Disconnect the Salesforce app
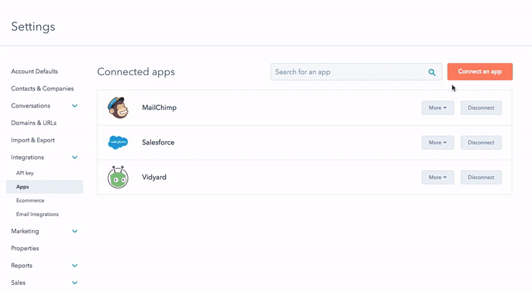Viewport: 532px width, 292px height. click(481, 142)
